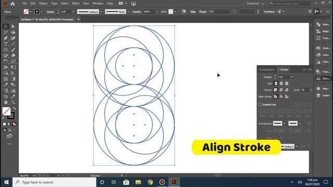333x187 pixels.
Task: Choose Butt Cap in Stroke panel
Action: click(x=276, y=83)
